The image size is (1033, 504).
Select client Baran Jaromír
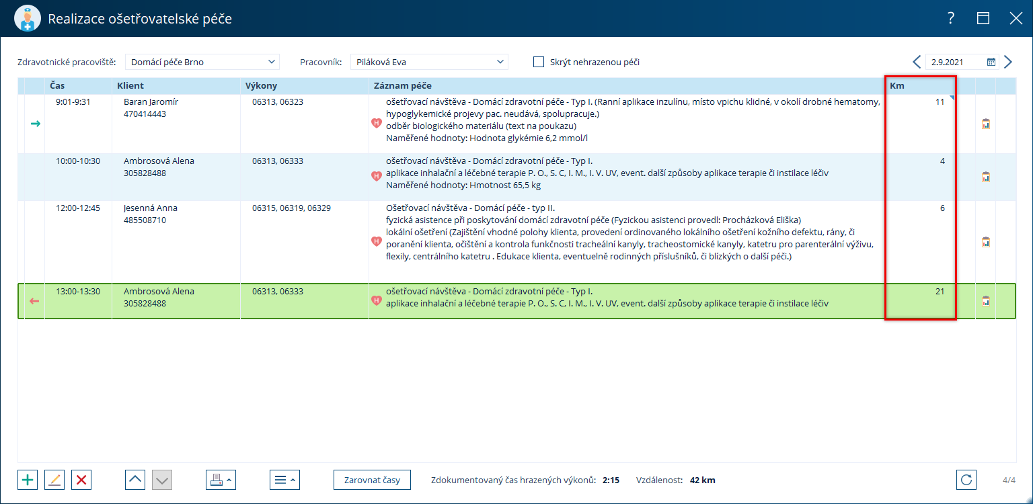point(151,102)
